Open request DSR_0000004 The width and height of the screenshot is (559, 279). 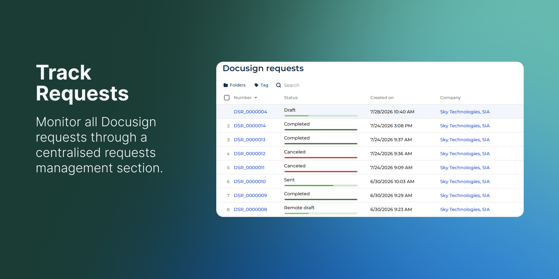(251, 112)
